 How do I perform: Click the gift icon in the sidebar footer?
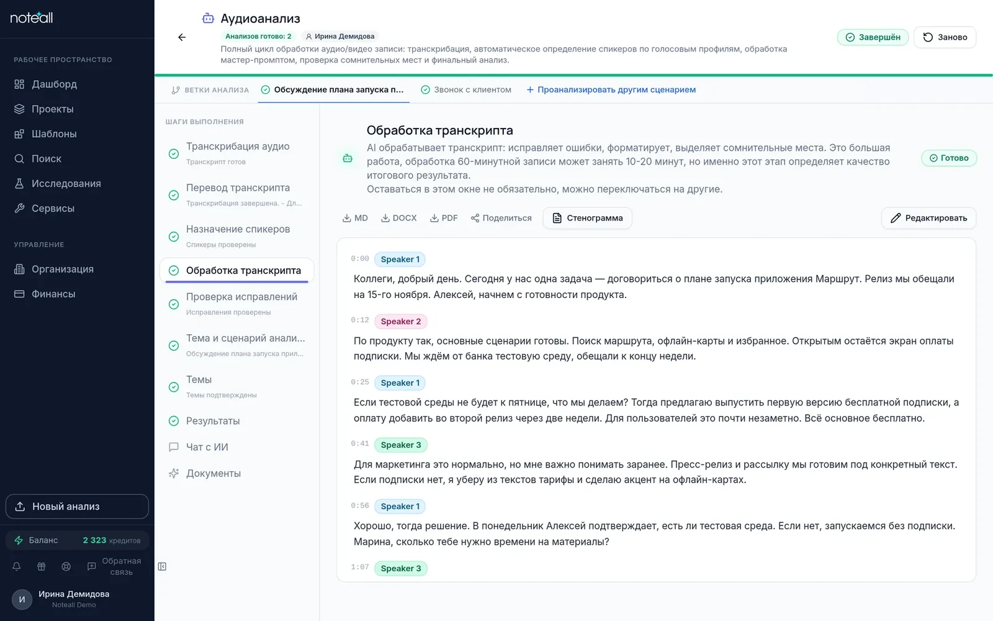[x=42, y=566]
